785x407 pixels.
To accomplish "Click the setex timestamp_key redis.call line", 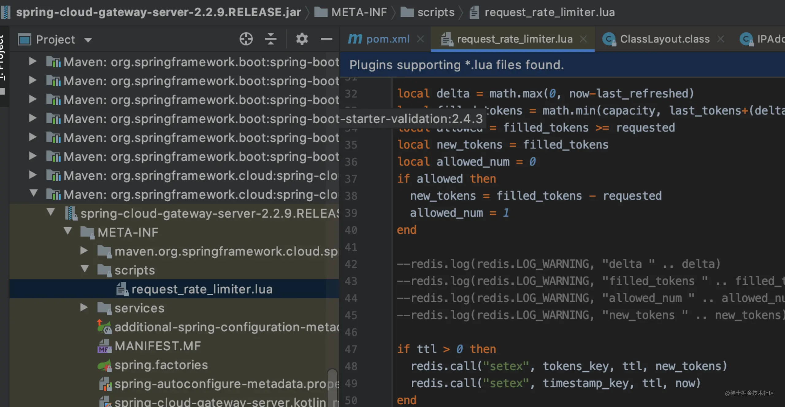I will tap(556, 383).
